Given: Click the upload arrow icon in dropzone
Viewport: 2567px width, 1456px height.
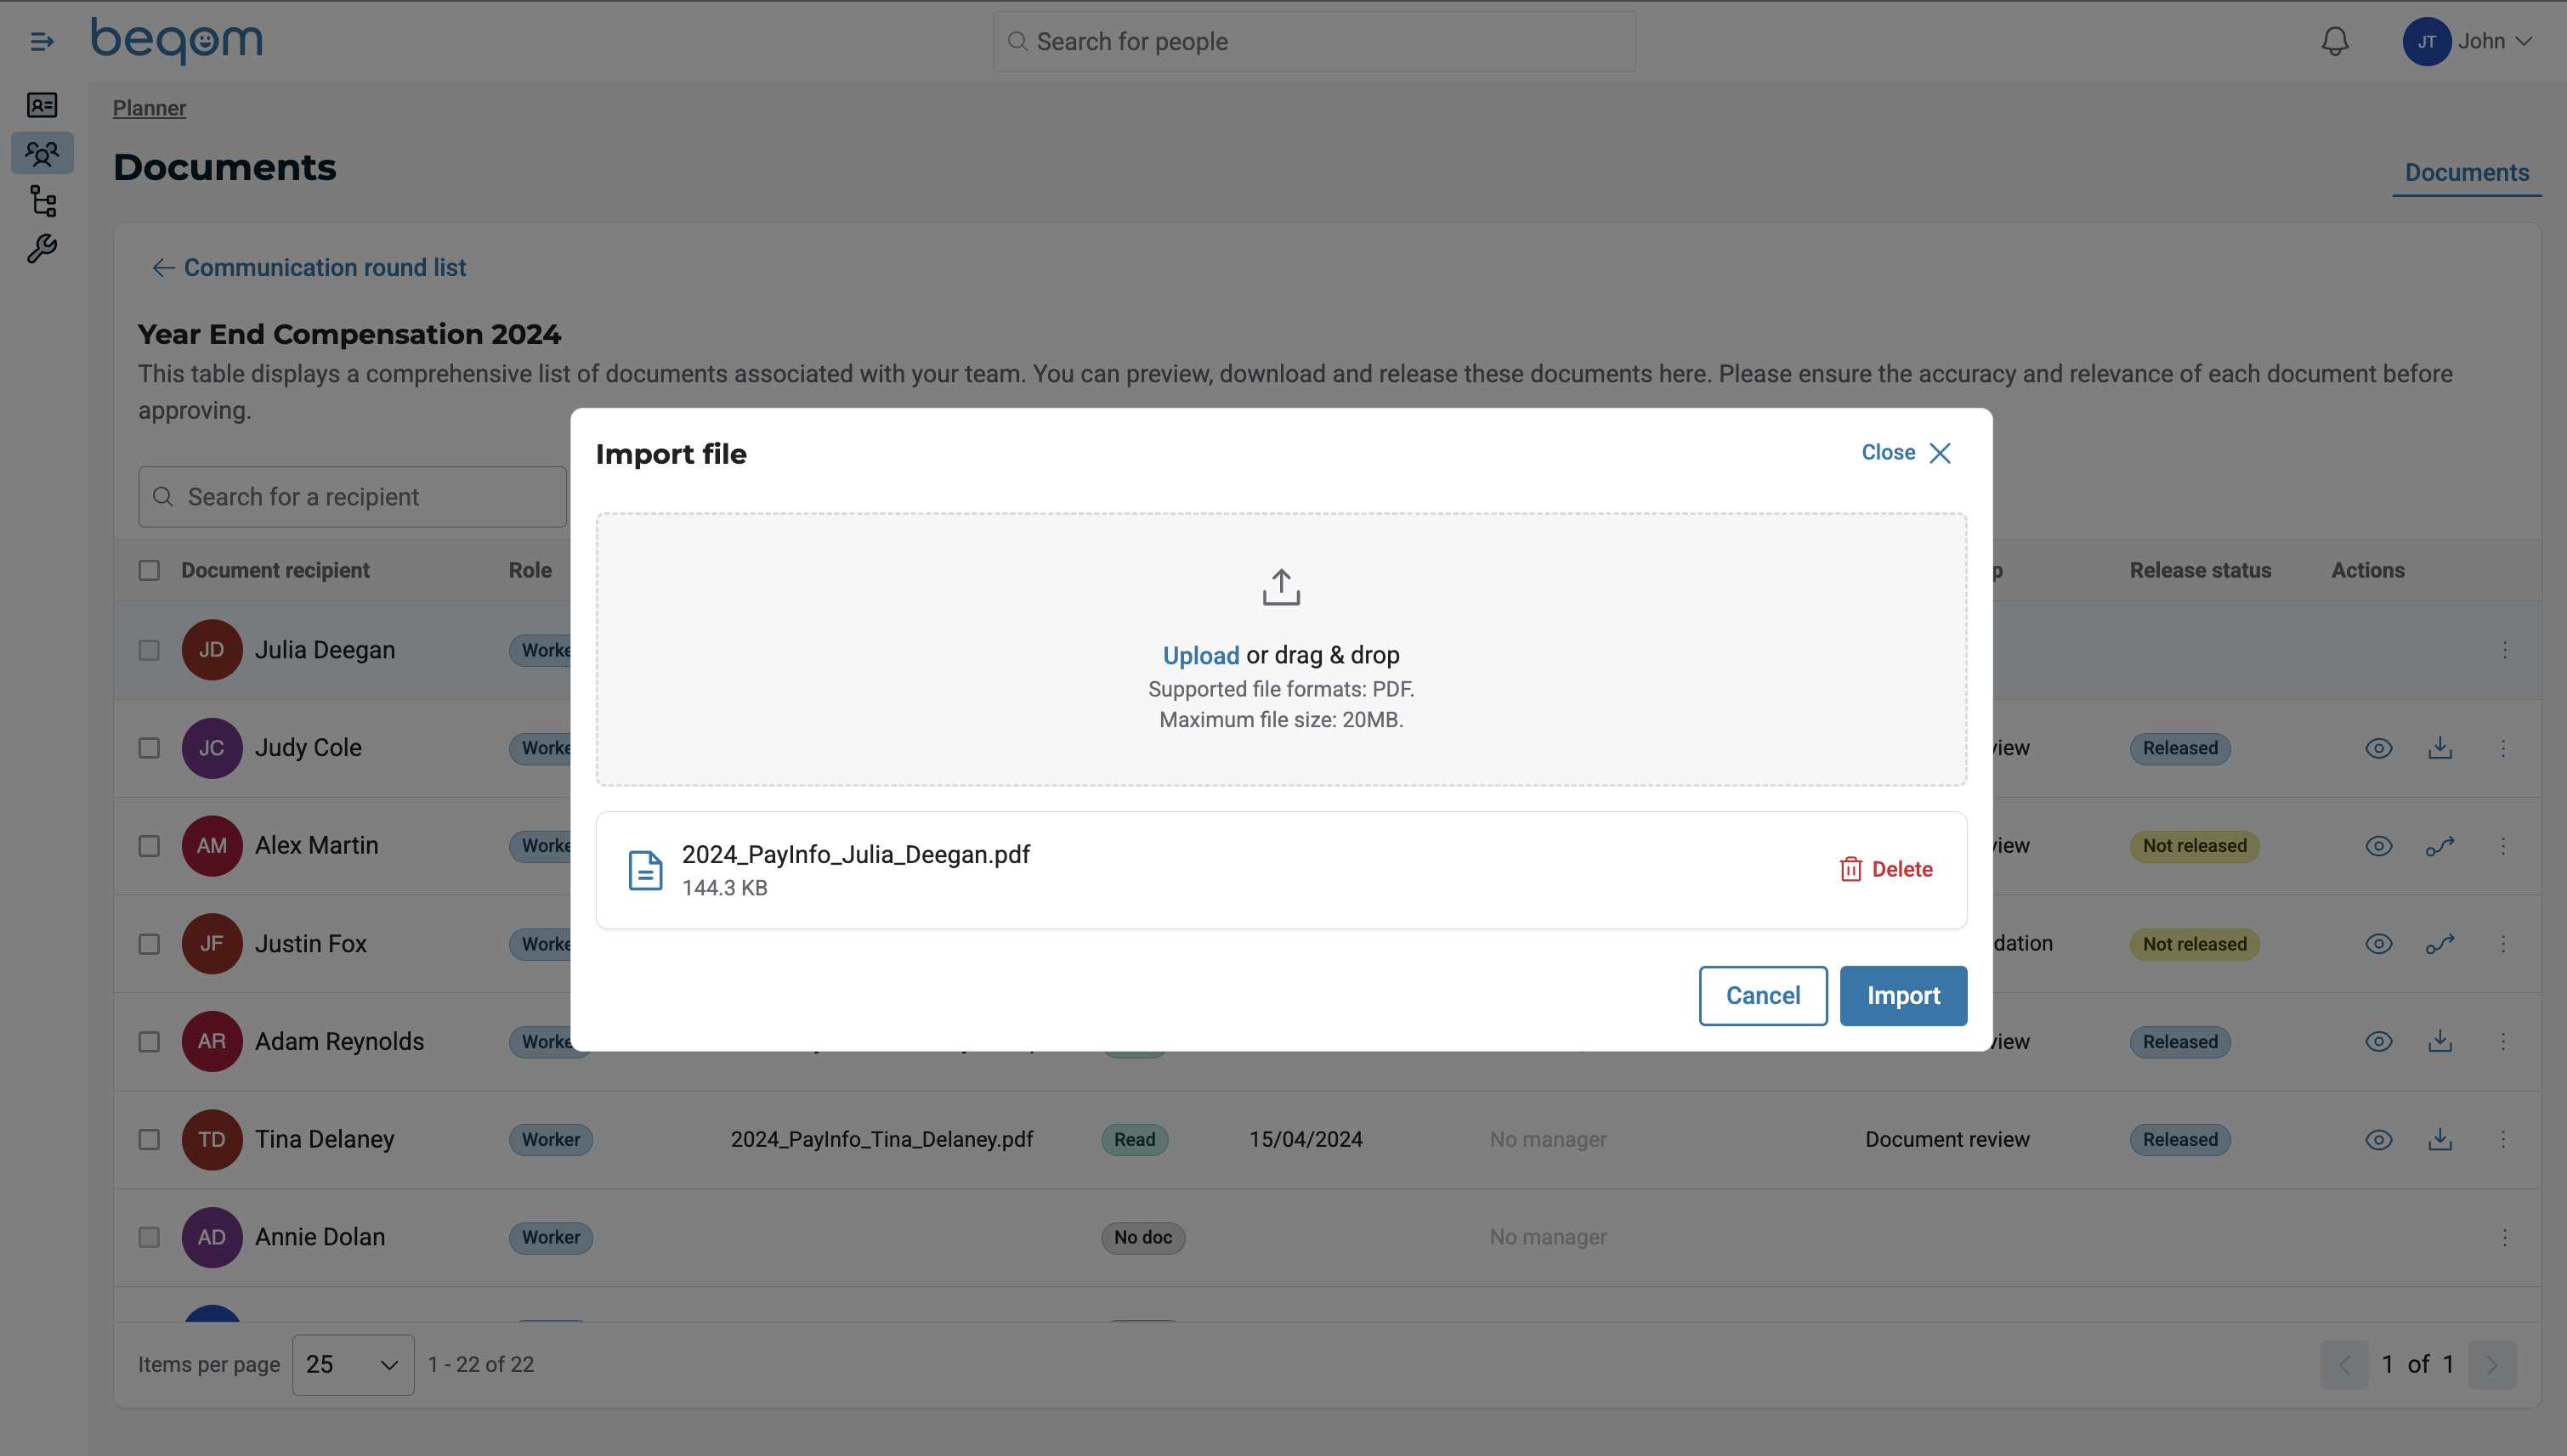Looking at the screenshot, I should (x=1280, y=587).
